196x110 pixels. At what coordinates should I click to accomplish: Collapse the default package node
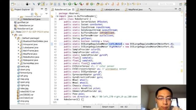[x=16, y=38]
